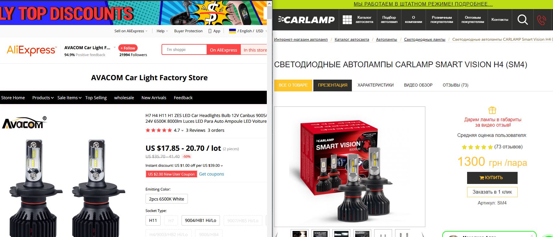Open the ОТЗЫВЫ (73) tab
This screenshot has width=553, height=237.
click(x=455, y=85)
